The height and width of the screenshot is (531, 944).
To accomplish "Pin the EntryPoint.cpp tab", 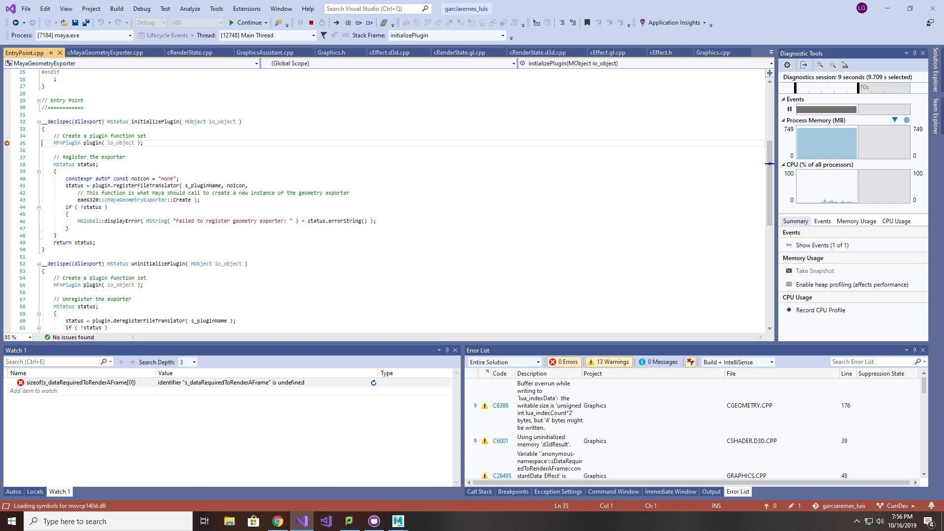I will tap(51, 53).
